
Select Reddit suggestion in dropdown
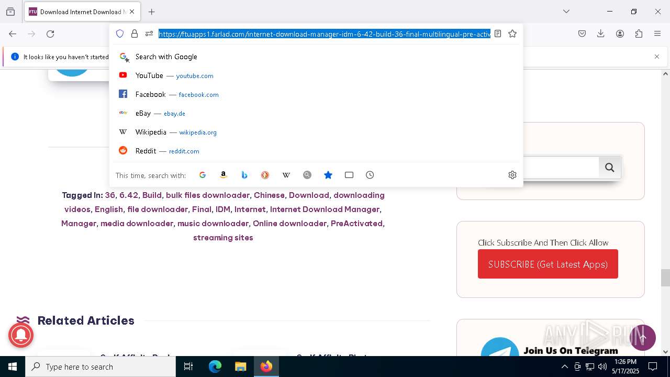click(316, 151)
